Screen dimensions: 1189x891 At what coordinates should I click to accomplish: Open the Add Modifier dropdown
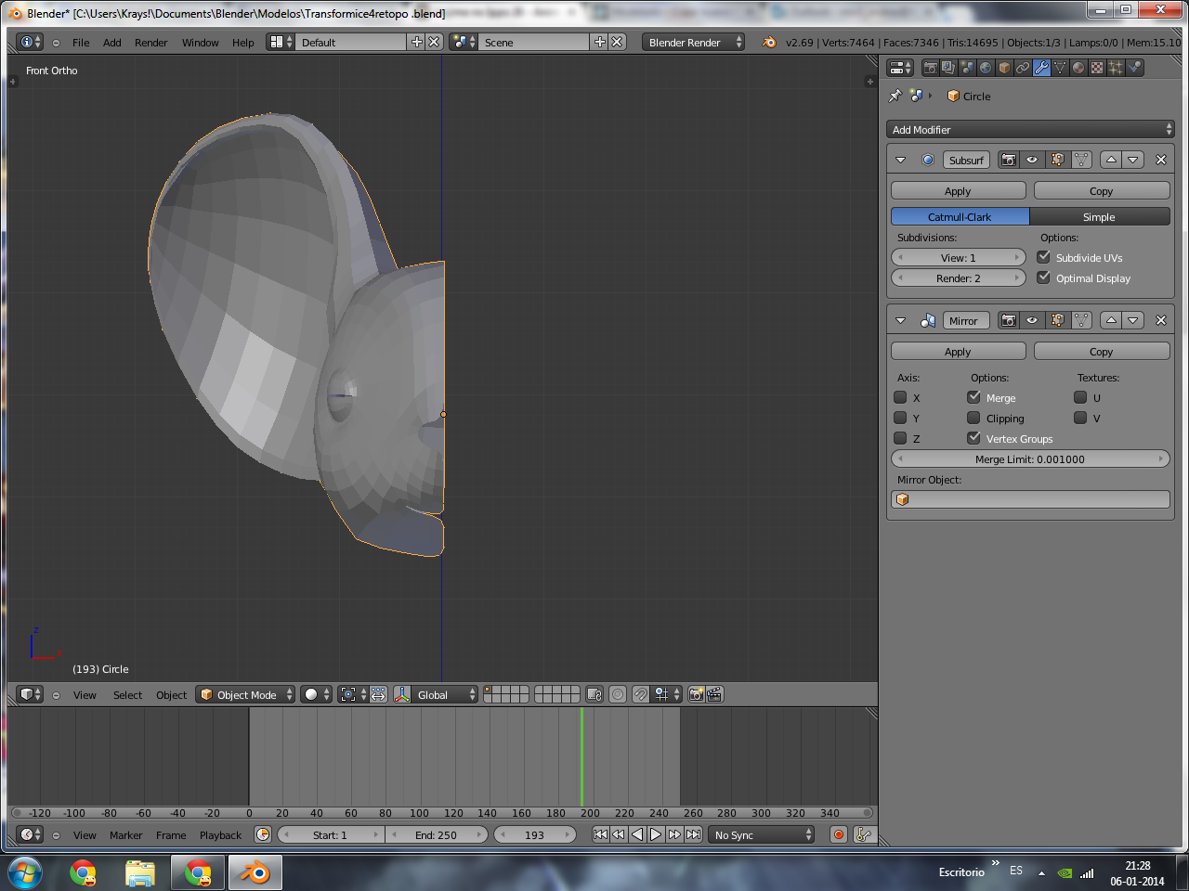coord(1030,130)
